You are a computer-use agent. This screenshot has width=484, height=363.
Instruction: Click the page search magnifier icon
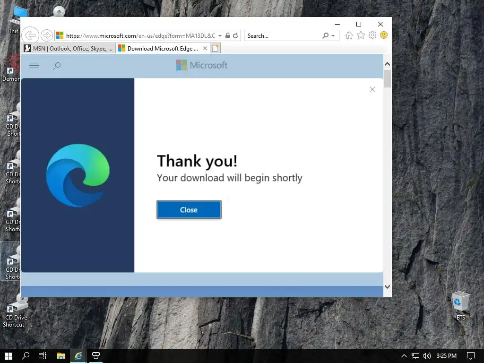coord(57,66)
